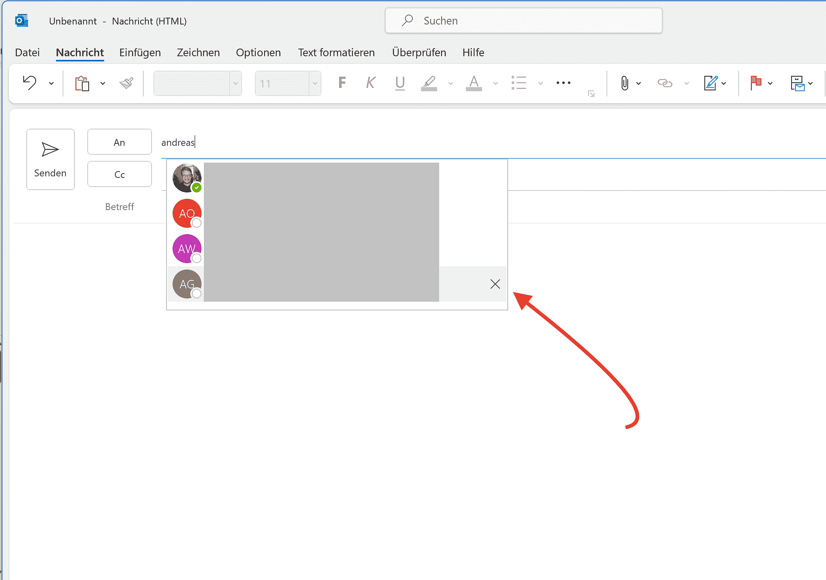Click the Cc button

(120, 174)
